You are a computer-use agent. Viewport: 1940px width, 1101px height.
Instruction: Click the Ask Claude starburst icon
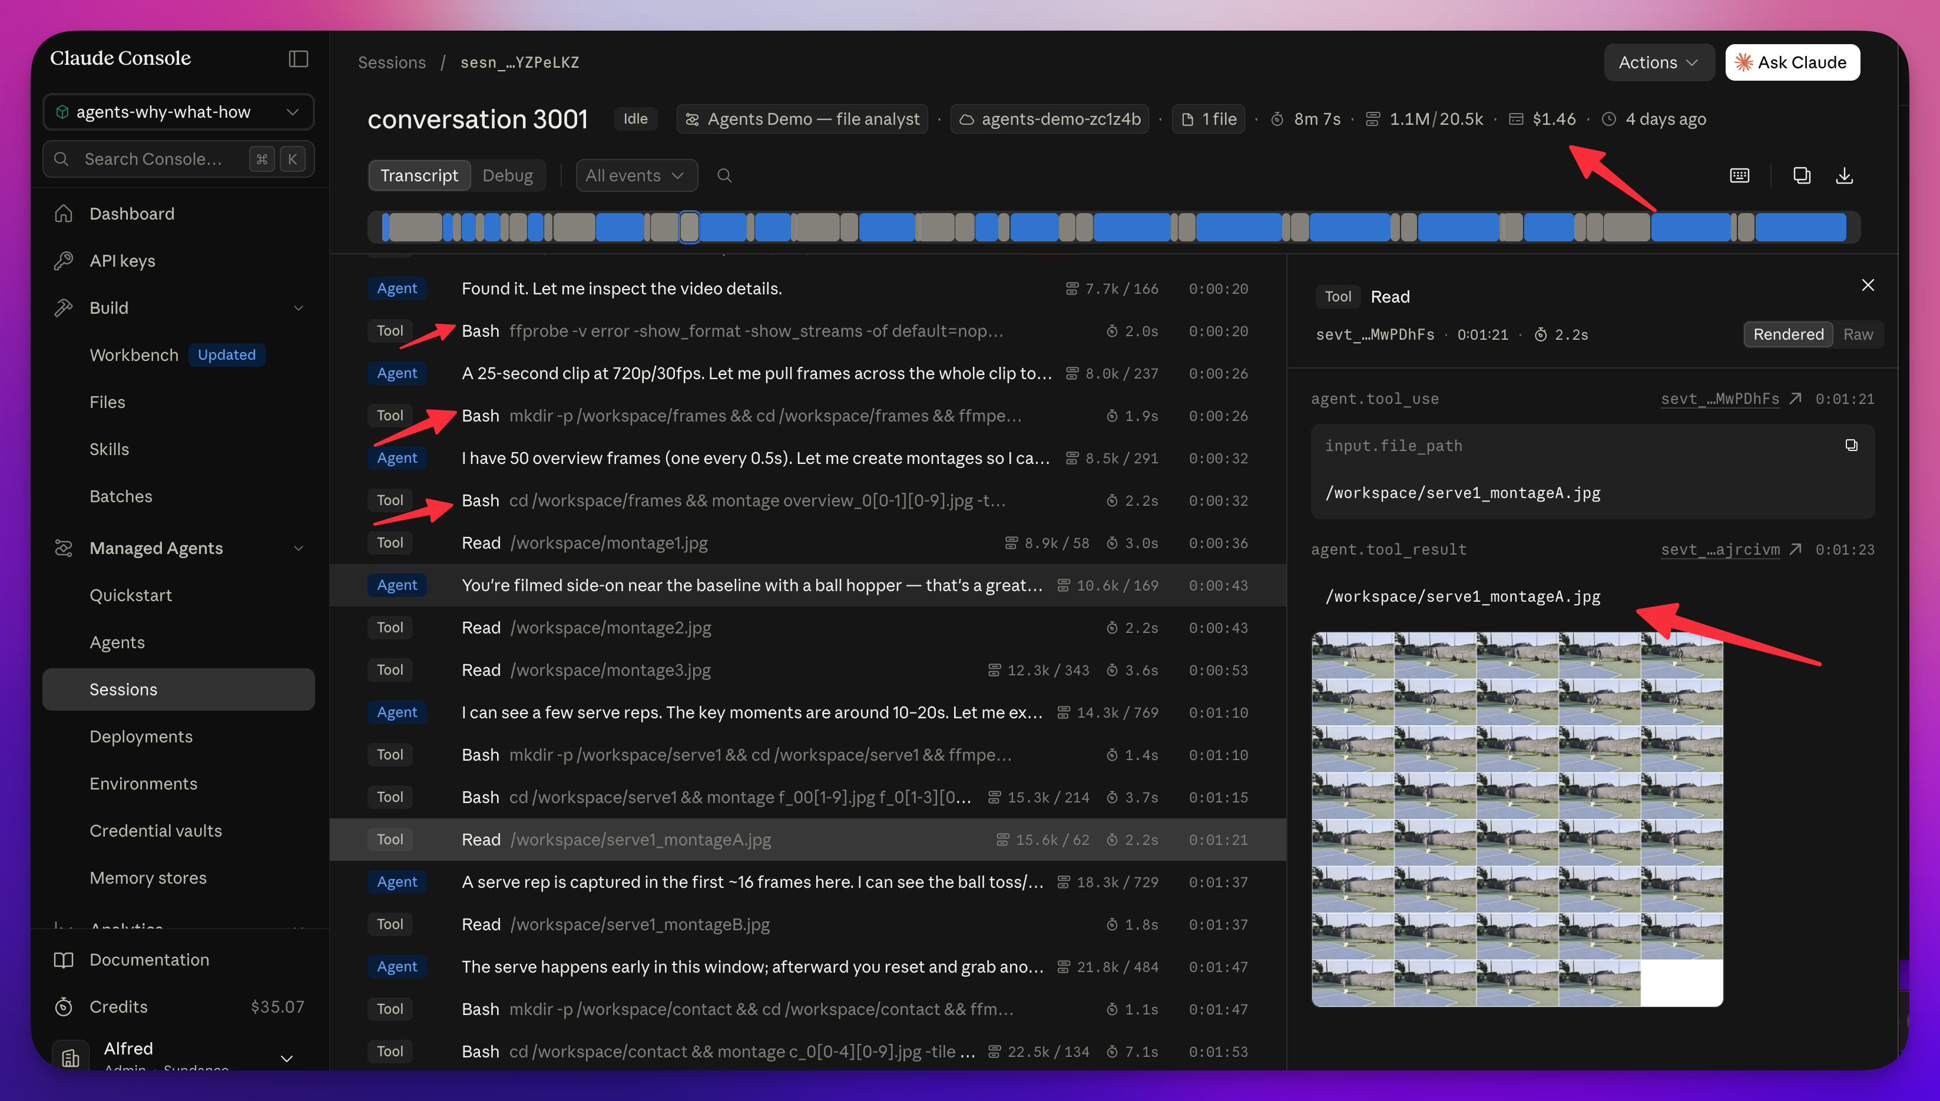pos(1743,62)
